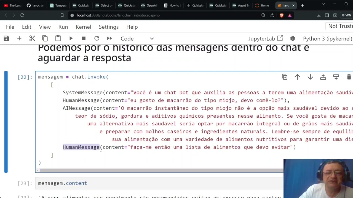Move cell 22 down with the arrow icon

310,77
